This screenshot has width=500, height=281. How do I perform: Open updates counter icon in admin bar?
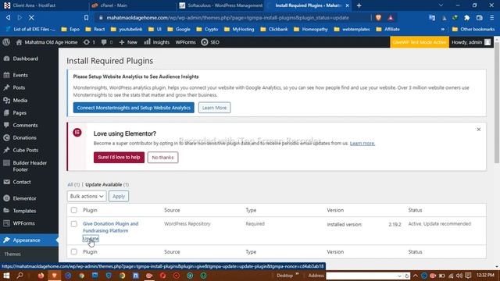click(x=89, y=42)
